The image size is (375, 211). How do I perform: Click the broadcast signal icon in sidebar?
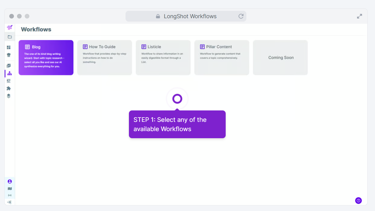point(10,195)
